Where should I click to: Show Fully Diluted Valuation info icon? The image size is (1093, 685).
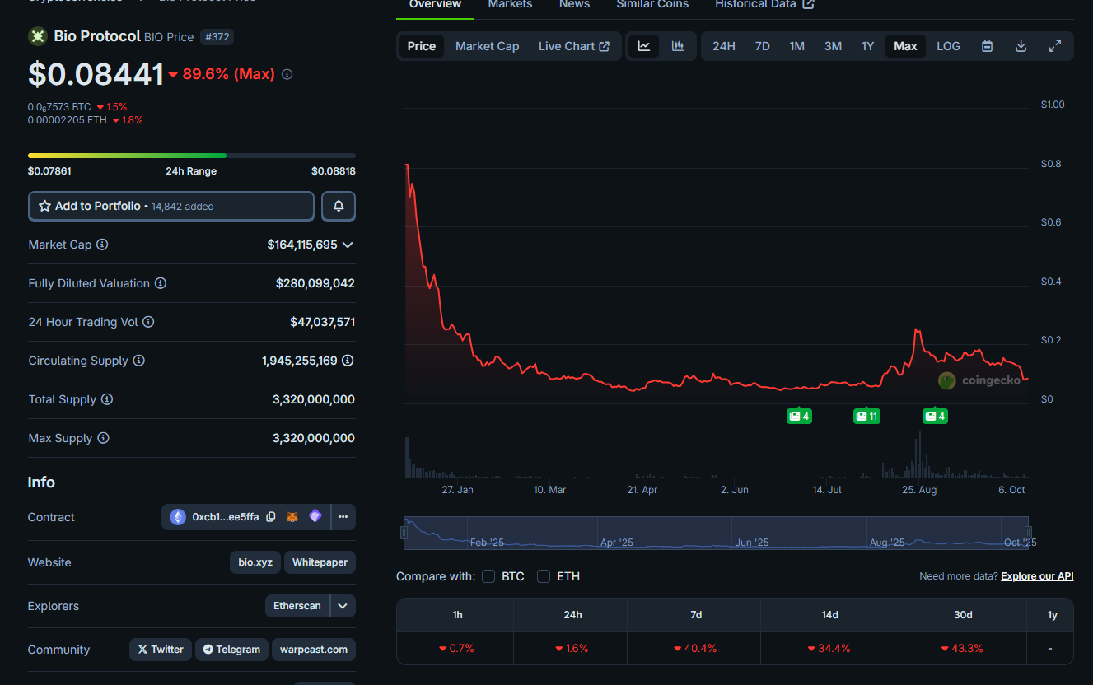(161, 283)
